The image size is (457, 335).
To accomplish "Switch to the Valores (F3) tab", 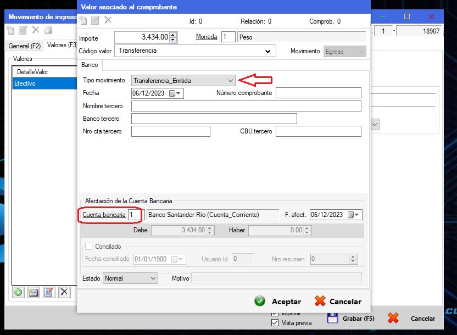I will (62, 45).
